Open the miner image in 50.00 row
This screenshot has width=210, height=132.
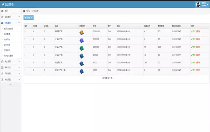[82, 64]
